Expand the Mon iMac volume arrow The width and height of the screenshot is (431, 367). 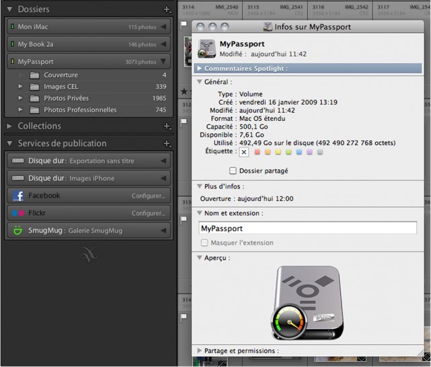tap(163, 27)
